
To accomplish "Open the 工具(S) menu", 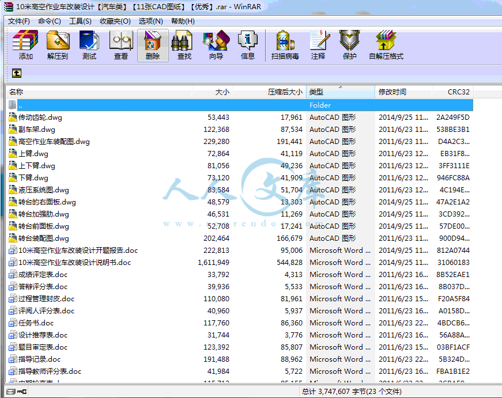I will point(80,21).
